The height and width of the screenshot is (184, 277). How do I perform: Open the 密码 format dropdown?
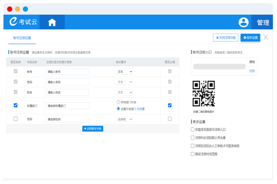124,82
